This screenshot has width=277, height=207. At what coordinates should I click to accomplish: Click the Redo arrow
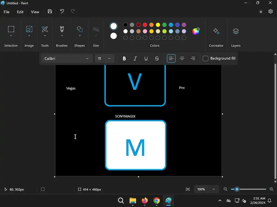pos(72,11)
